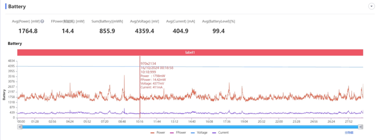The width and height of the screenshot is (379, 140).
Task: Click the magenta FPower legend color marker
Action: 172,133
